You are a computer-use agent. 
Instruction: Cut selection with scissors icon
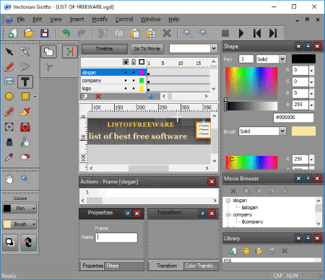pos(103,33)
